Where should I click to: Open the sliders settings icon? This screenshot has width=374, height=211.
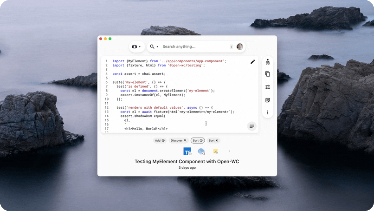coord(268,87)
